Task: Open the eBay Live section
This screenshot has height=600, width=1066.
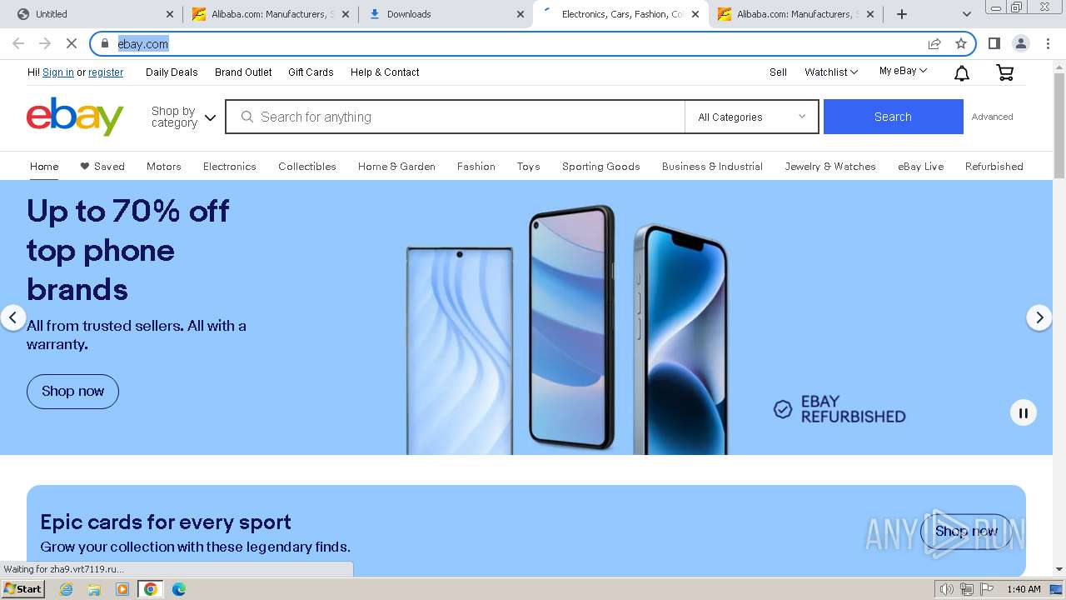Action: click(x=921, y=167)
